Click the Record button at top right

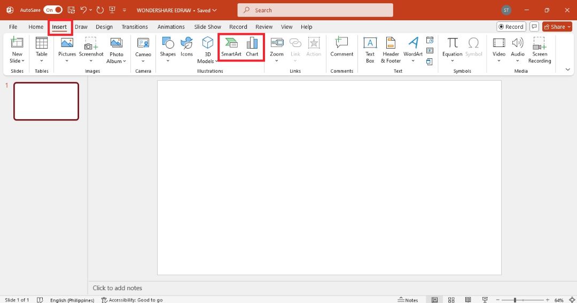511,27
